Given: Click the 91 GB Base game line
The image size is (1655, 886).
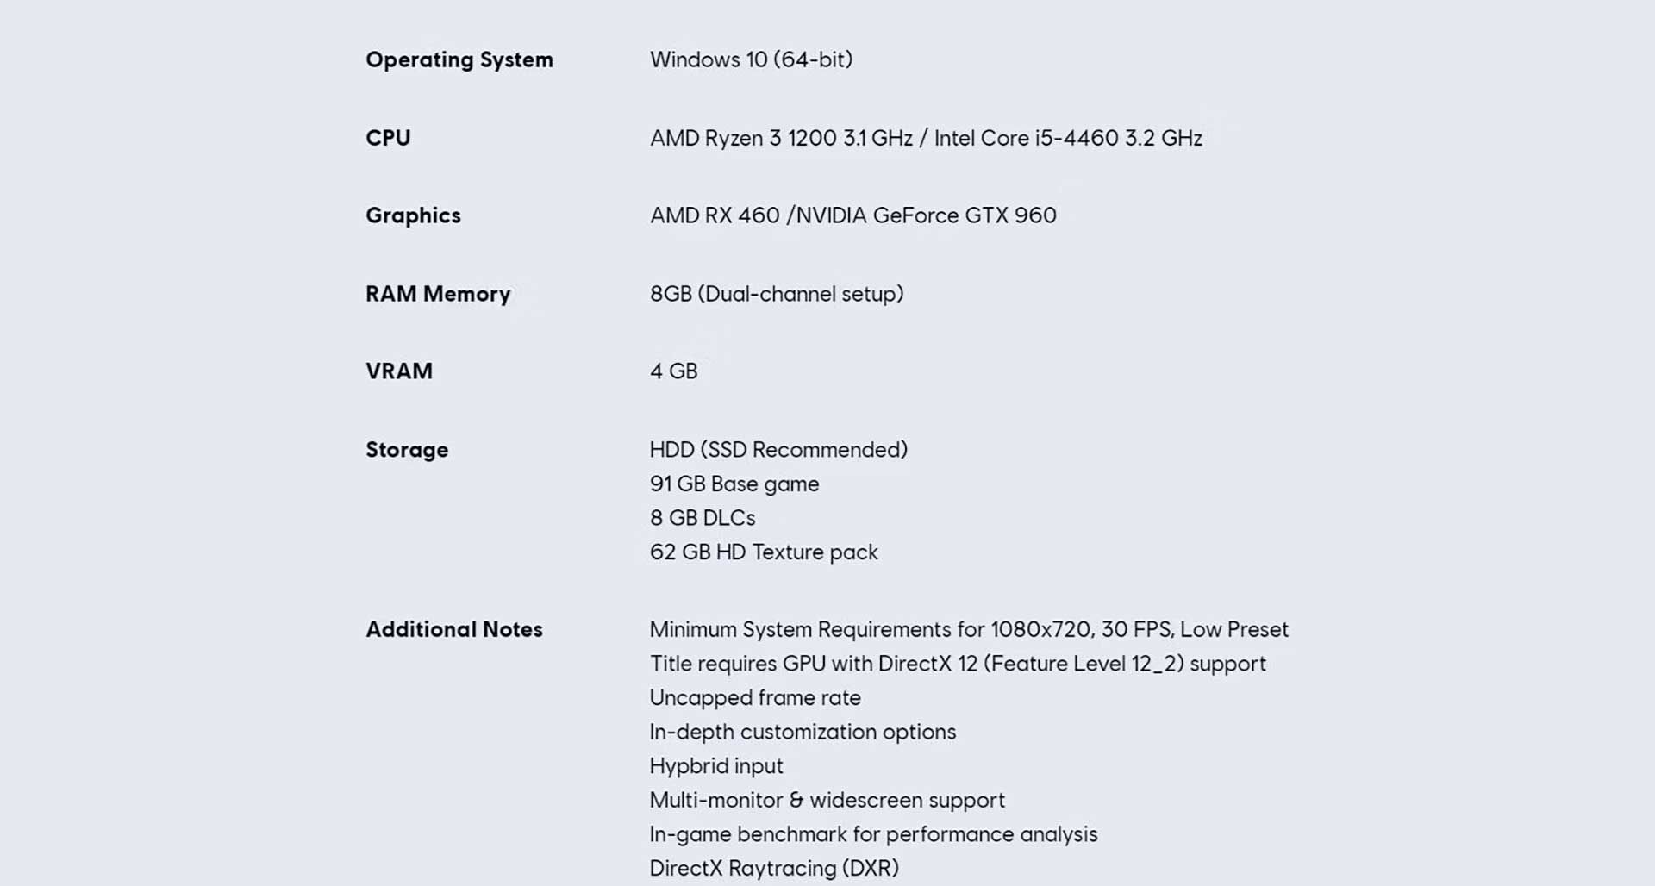Looking at the screenshot, I should (x=734, y=484).
